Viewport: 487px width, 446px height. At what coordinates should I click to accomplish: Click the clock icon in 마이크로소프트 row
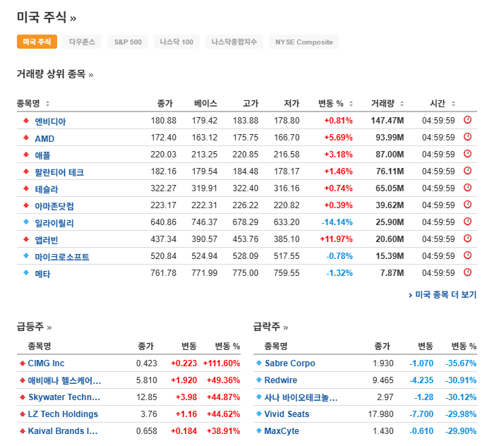tap(467, 255)
